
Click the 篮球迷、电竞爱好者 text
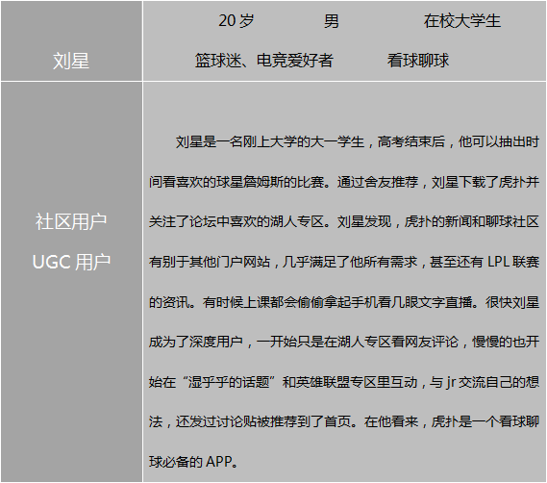263,60
